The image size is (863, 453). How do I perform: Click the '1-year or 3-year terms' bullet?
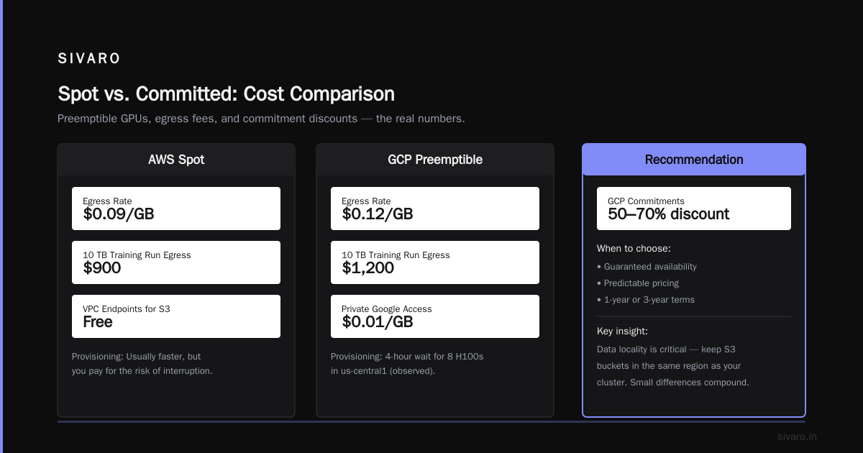(646, 300)
